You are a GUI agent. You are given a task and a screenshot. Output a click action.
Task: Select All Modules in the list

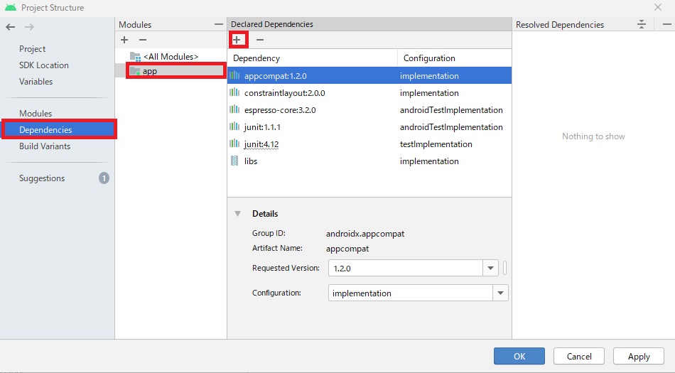point(170,56)
